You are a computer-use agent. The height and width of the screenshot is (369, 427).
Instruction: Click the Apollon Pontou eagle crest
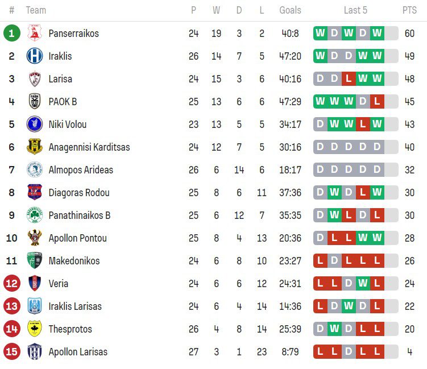click(35, 238)
